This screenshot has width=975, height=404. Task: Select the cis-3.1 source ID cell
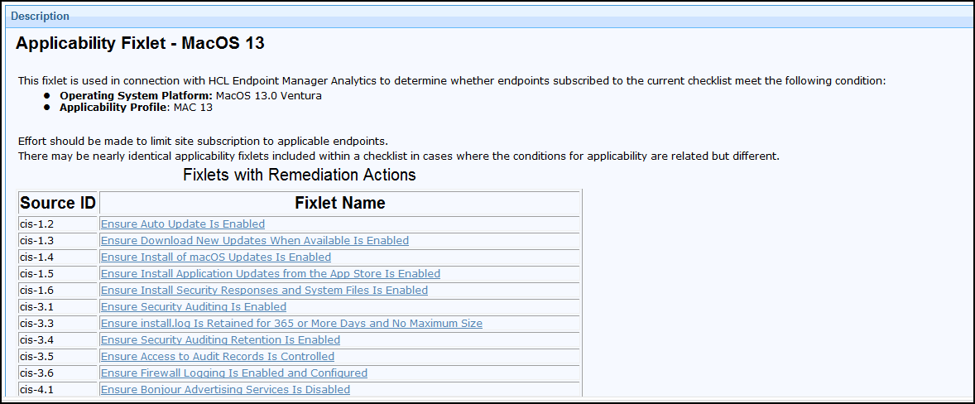(x=59, y=307)
